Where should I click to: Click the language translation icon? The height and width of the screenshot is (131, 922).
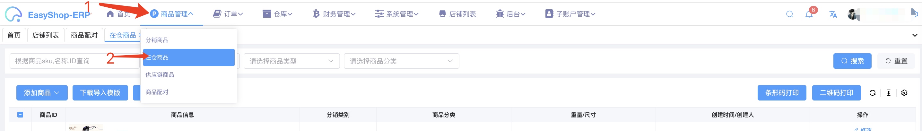pos(833,14)
